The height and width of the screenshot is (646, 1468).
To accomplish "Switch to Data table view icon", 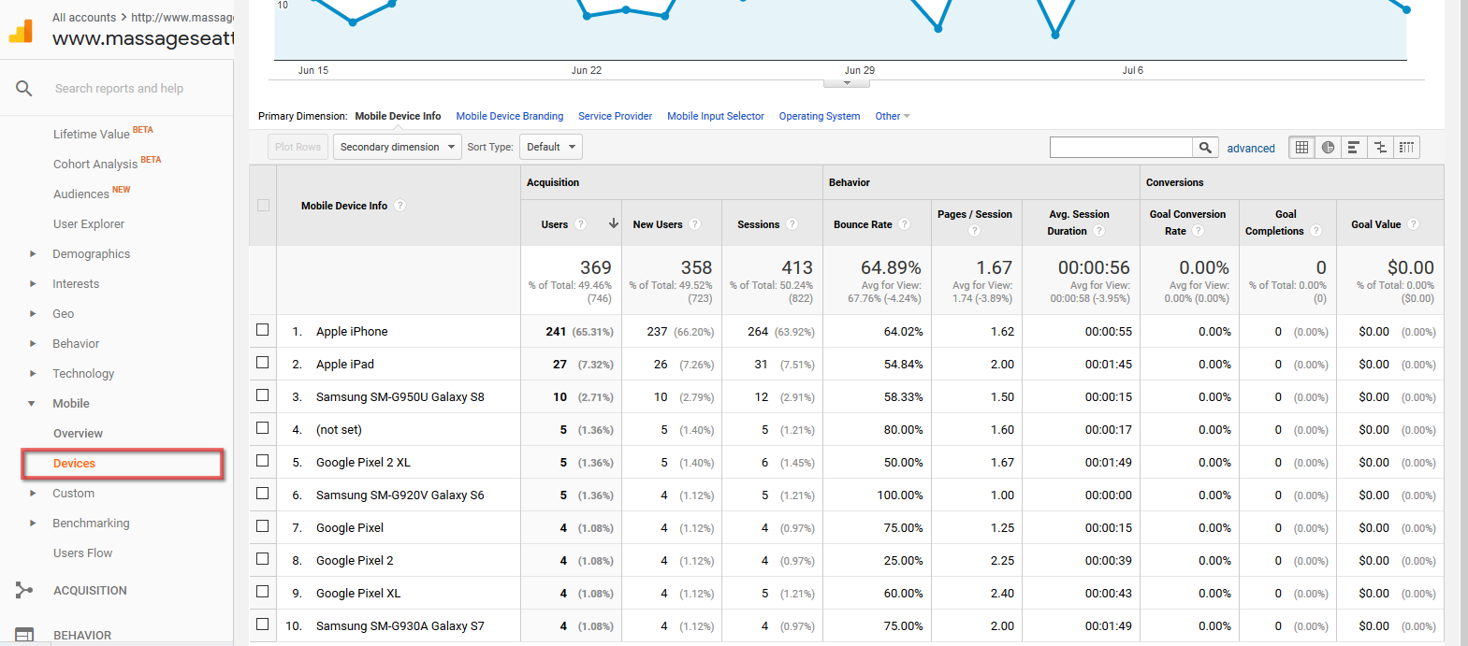I will [x=1301, y=147].
